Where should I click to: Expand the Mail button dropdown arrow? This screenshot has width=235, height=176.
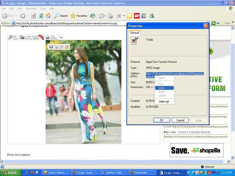(x=105, y=16)
